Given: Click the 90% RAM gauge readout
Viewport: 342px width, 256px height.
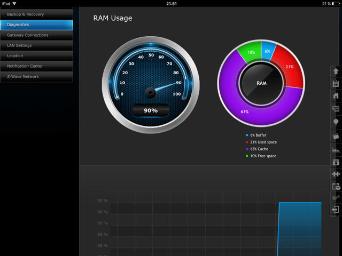Looking at the screenshot, I should coord(151,110).
